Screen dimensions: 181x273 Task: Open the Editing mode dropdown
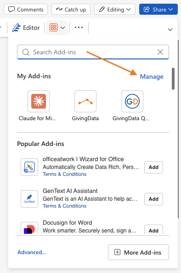pyautogui.click(x=115, y=9)
